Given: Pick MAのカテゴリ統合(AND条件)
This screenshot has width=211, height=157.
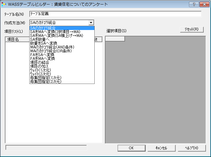Looking at the screenshot, I should click(62, 47).
